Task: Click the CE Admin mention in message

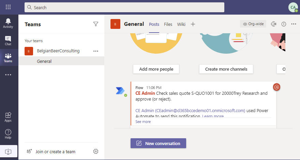Action: click(145, 93)
